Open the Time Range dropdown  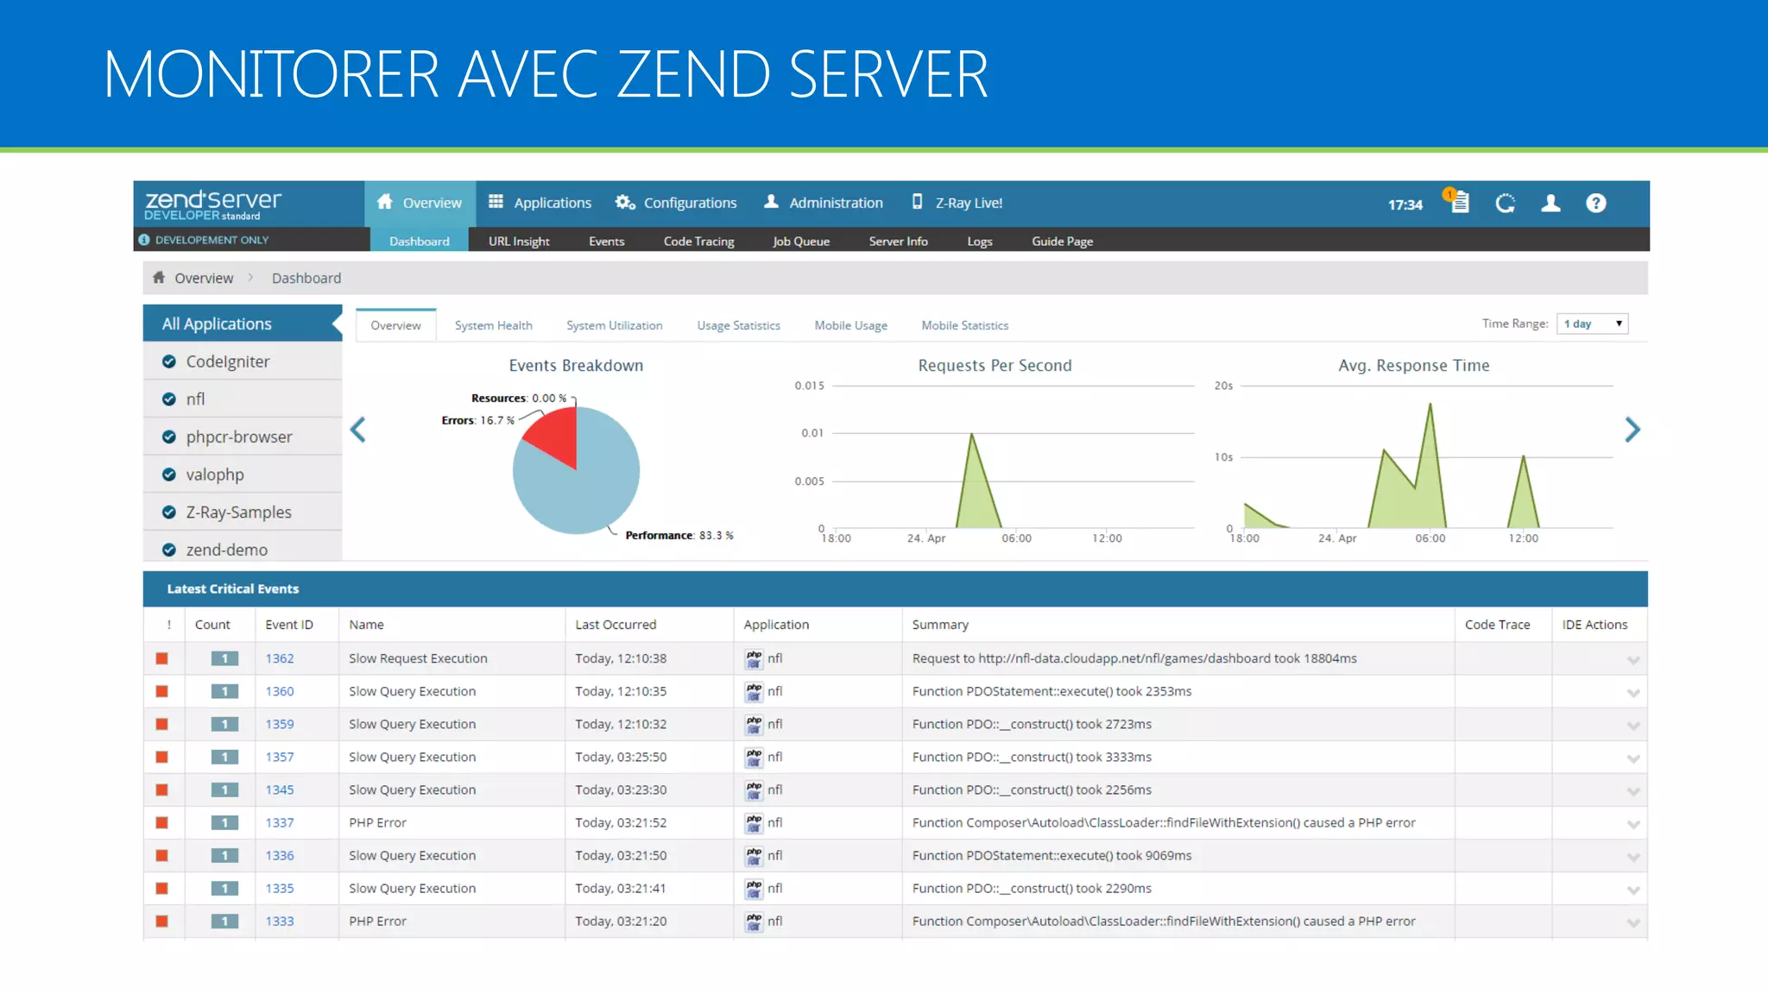tap(1592, 324)
